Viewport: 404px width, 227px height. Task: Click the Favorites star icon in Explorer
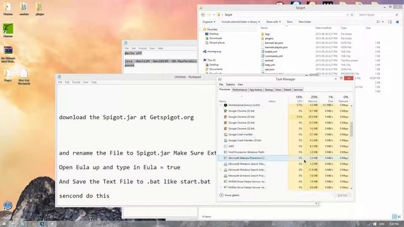tap(205, 30)
